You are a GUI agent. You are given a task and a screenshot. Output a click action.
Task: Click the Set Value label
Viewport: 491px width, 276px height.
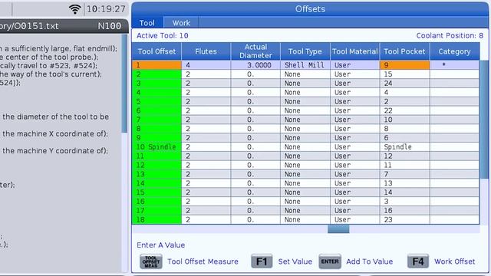click(x=295, y=261)
